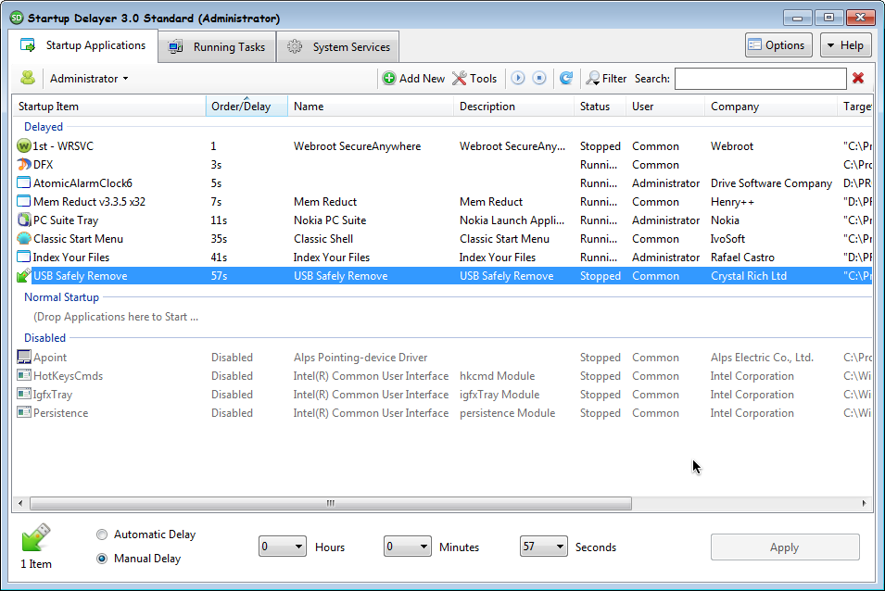Click the blue stop button icon

(539, 78)
